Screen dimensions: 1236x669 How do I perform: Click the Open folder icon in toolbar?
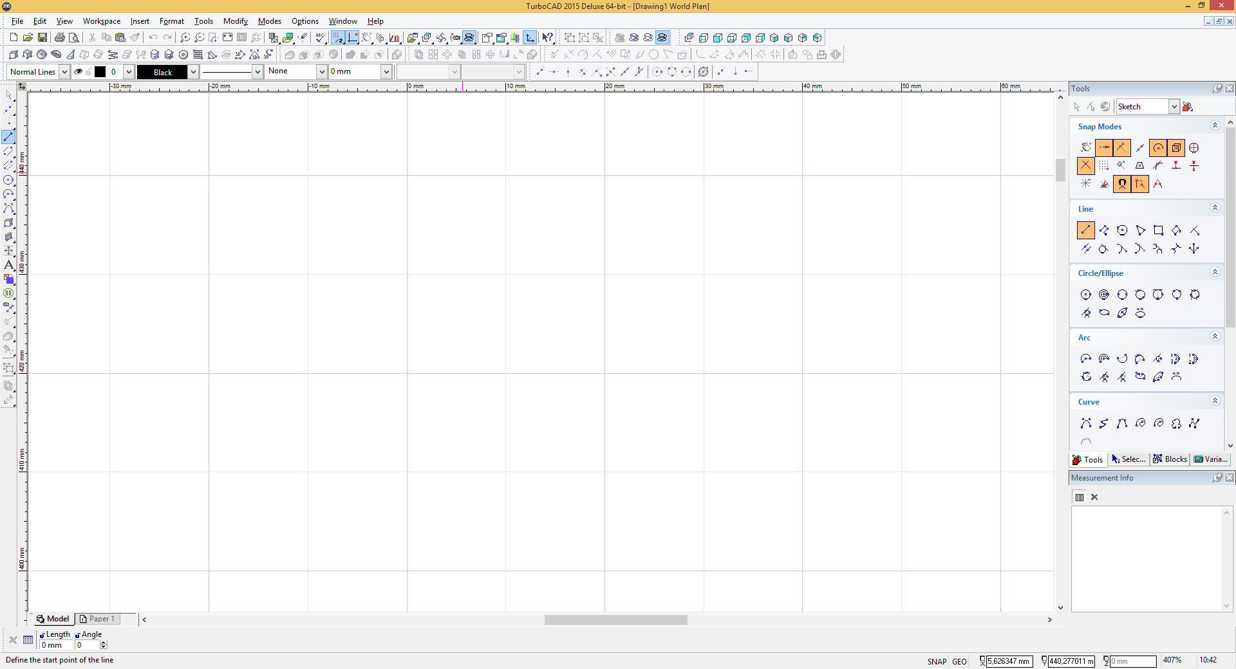point(28,38)
